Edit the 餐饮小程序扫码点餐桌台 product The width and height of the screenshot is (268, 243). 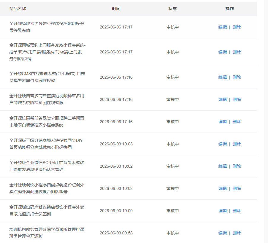tap(223, 188)
